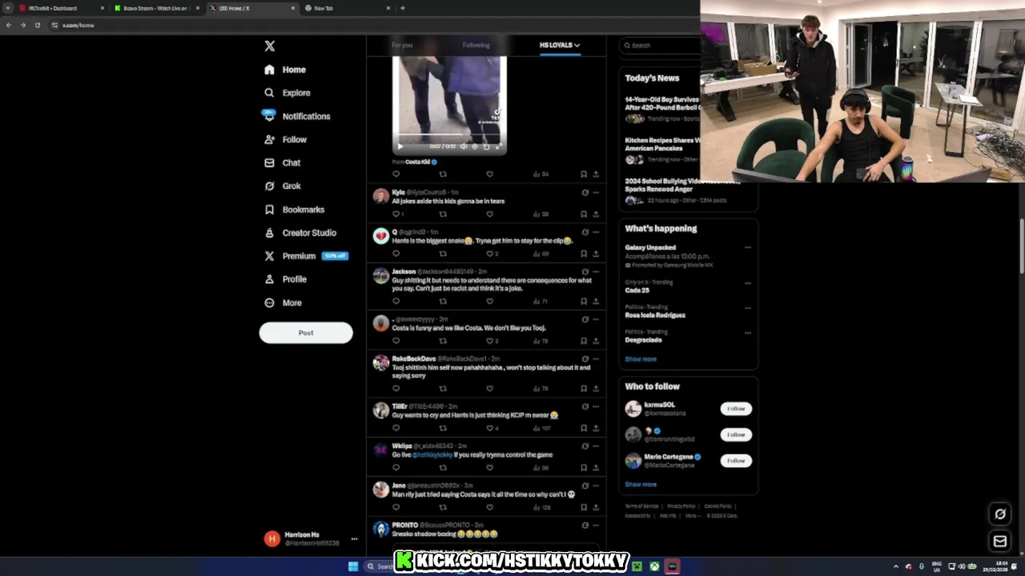Play the Costa Kid video
1025x576 pixels.
[x=400, y=146]
